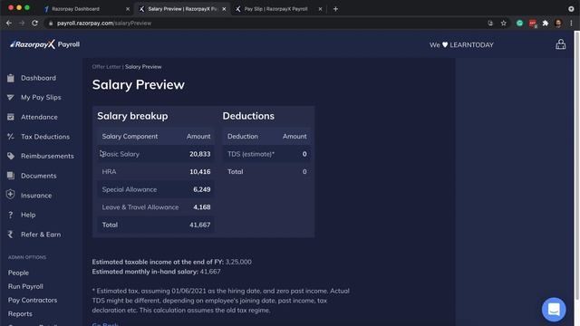Open Run Payroll admin option
This screenshot has width=580, height=326.
pos(25,286)
